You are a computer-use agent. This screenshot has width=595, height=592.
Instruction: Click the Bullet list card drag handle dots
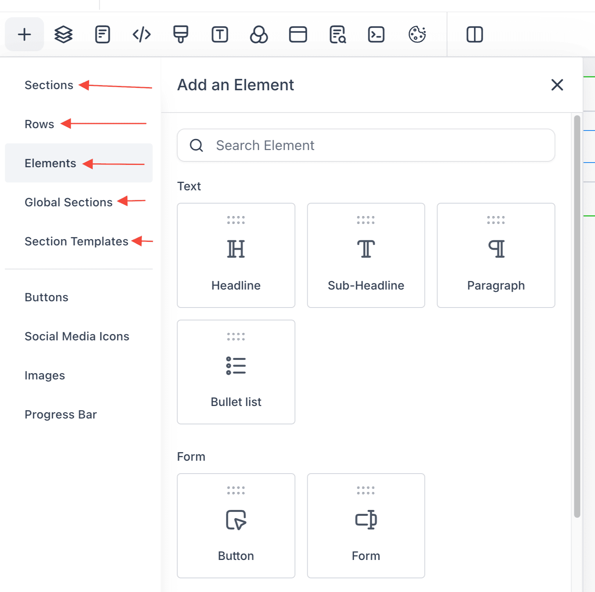(x=236, y=337)
